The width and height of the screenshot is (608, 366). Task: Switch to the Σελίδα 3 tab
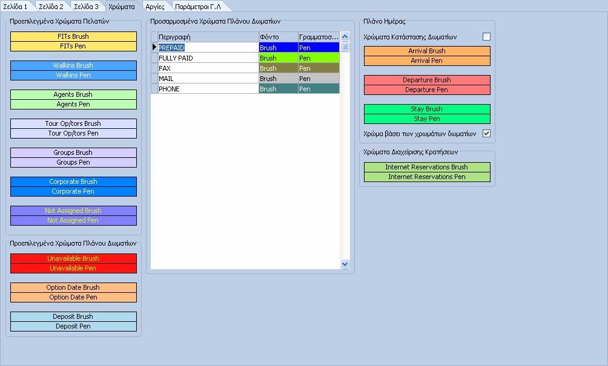(86, 7)
